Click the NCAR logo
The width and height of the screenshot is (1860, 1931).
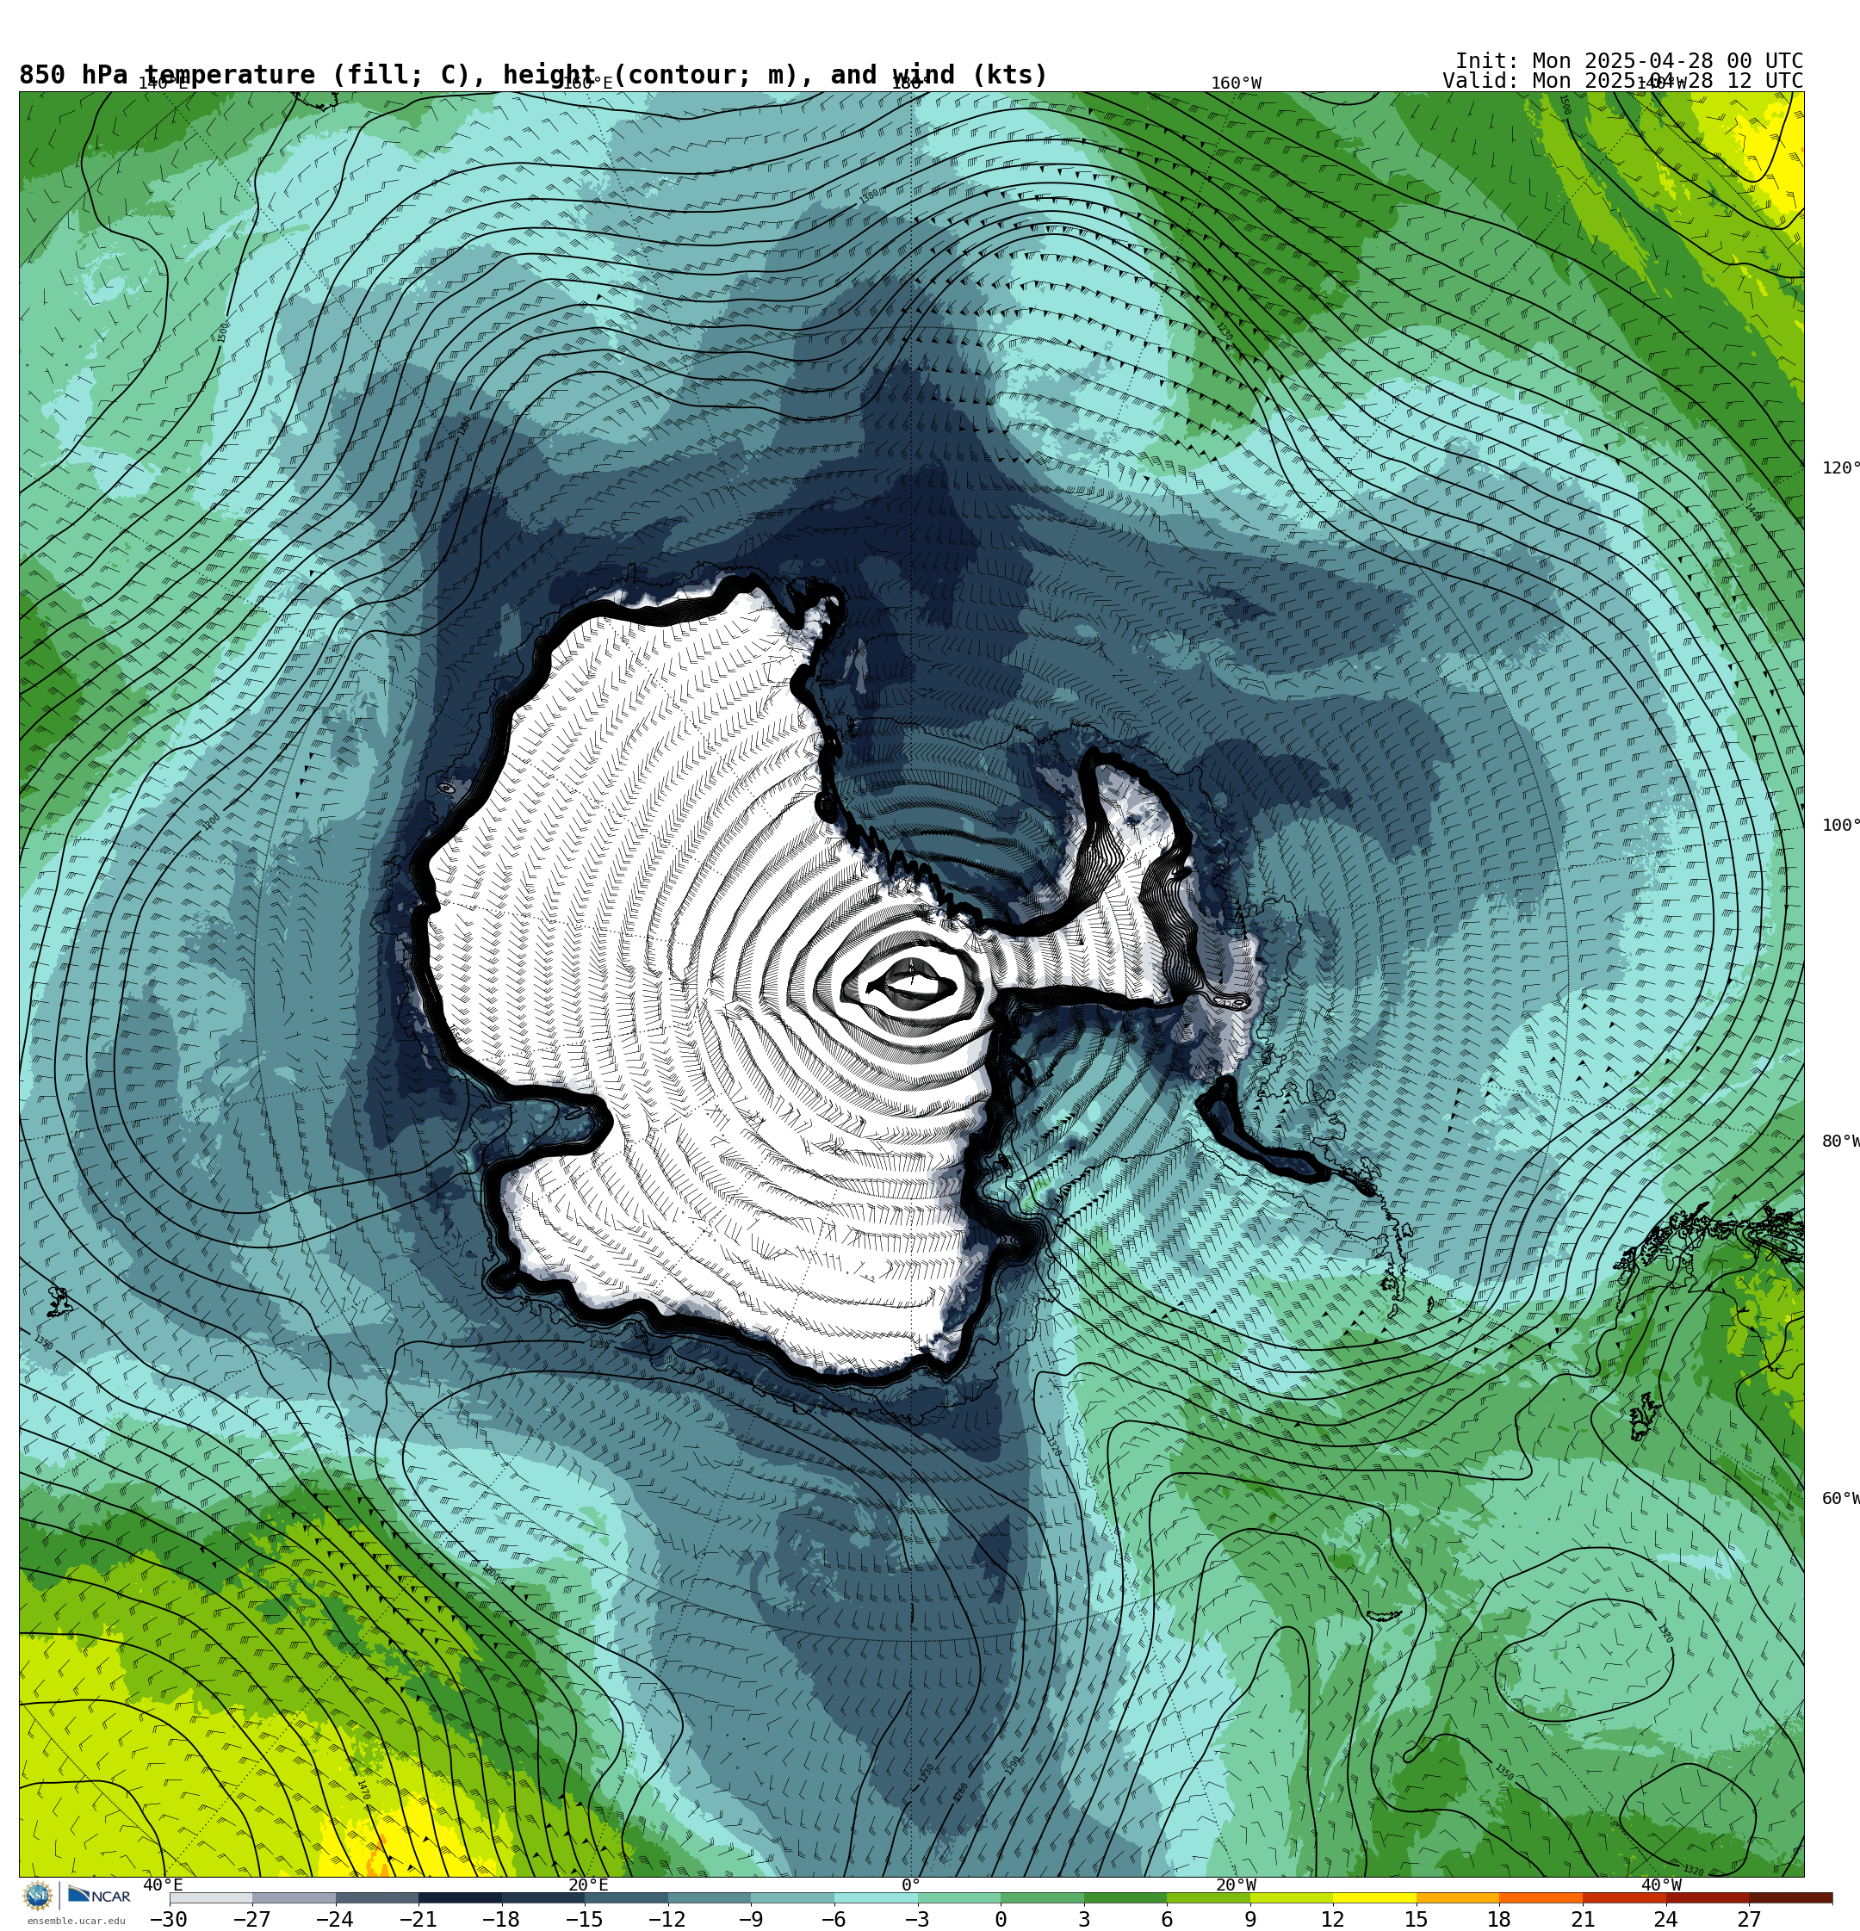[98, 1896]
